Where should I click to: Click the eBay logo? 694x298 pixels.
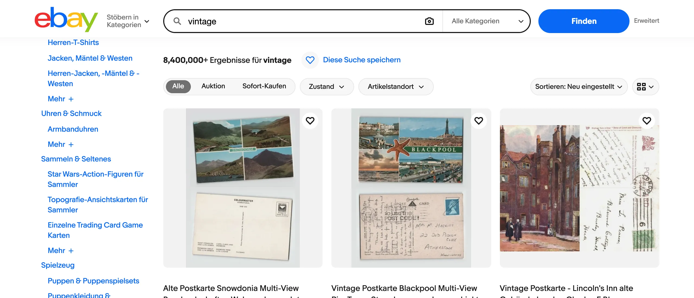[66, 20]
